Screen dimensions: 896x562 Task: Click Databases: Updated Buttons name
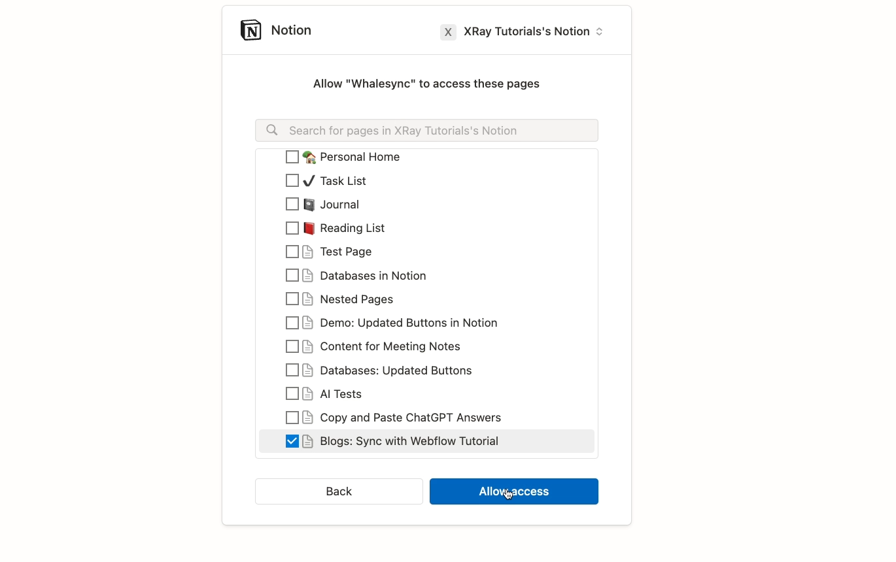396,371
